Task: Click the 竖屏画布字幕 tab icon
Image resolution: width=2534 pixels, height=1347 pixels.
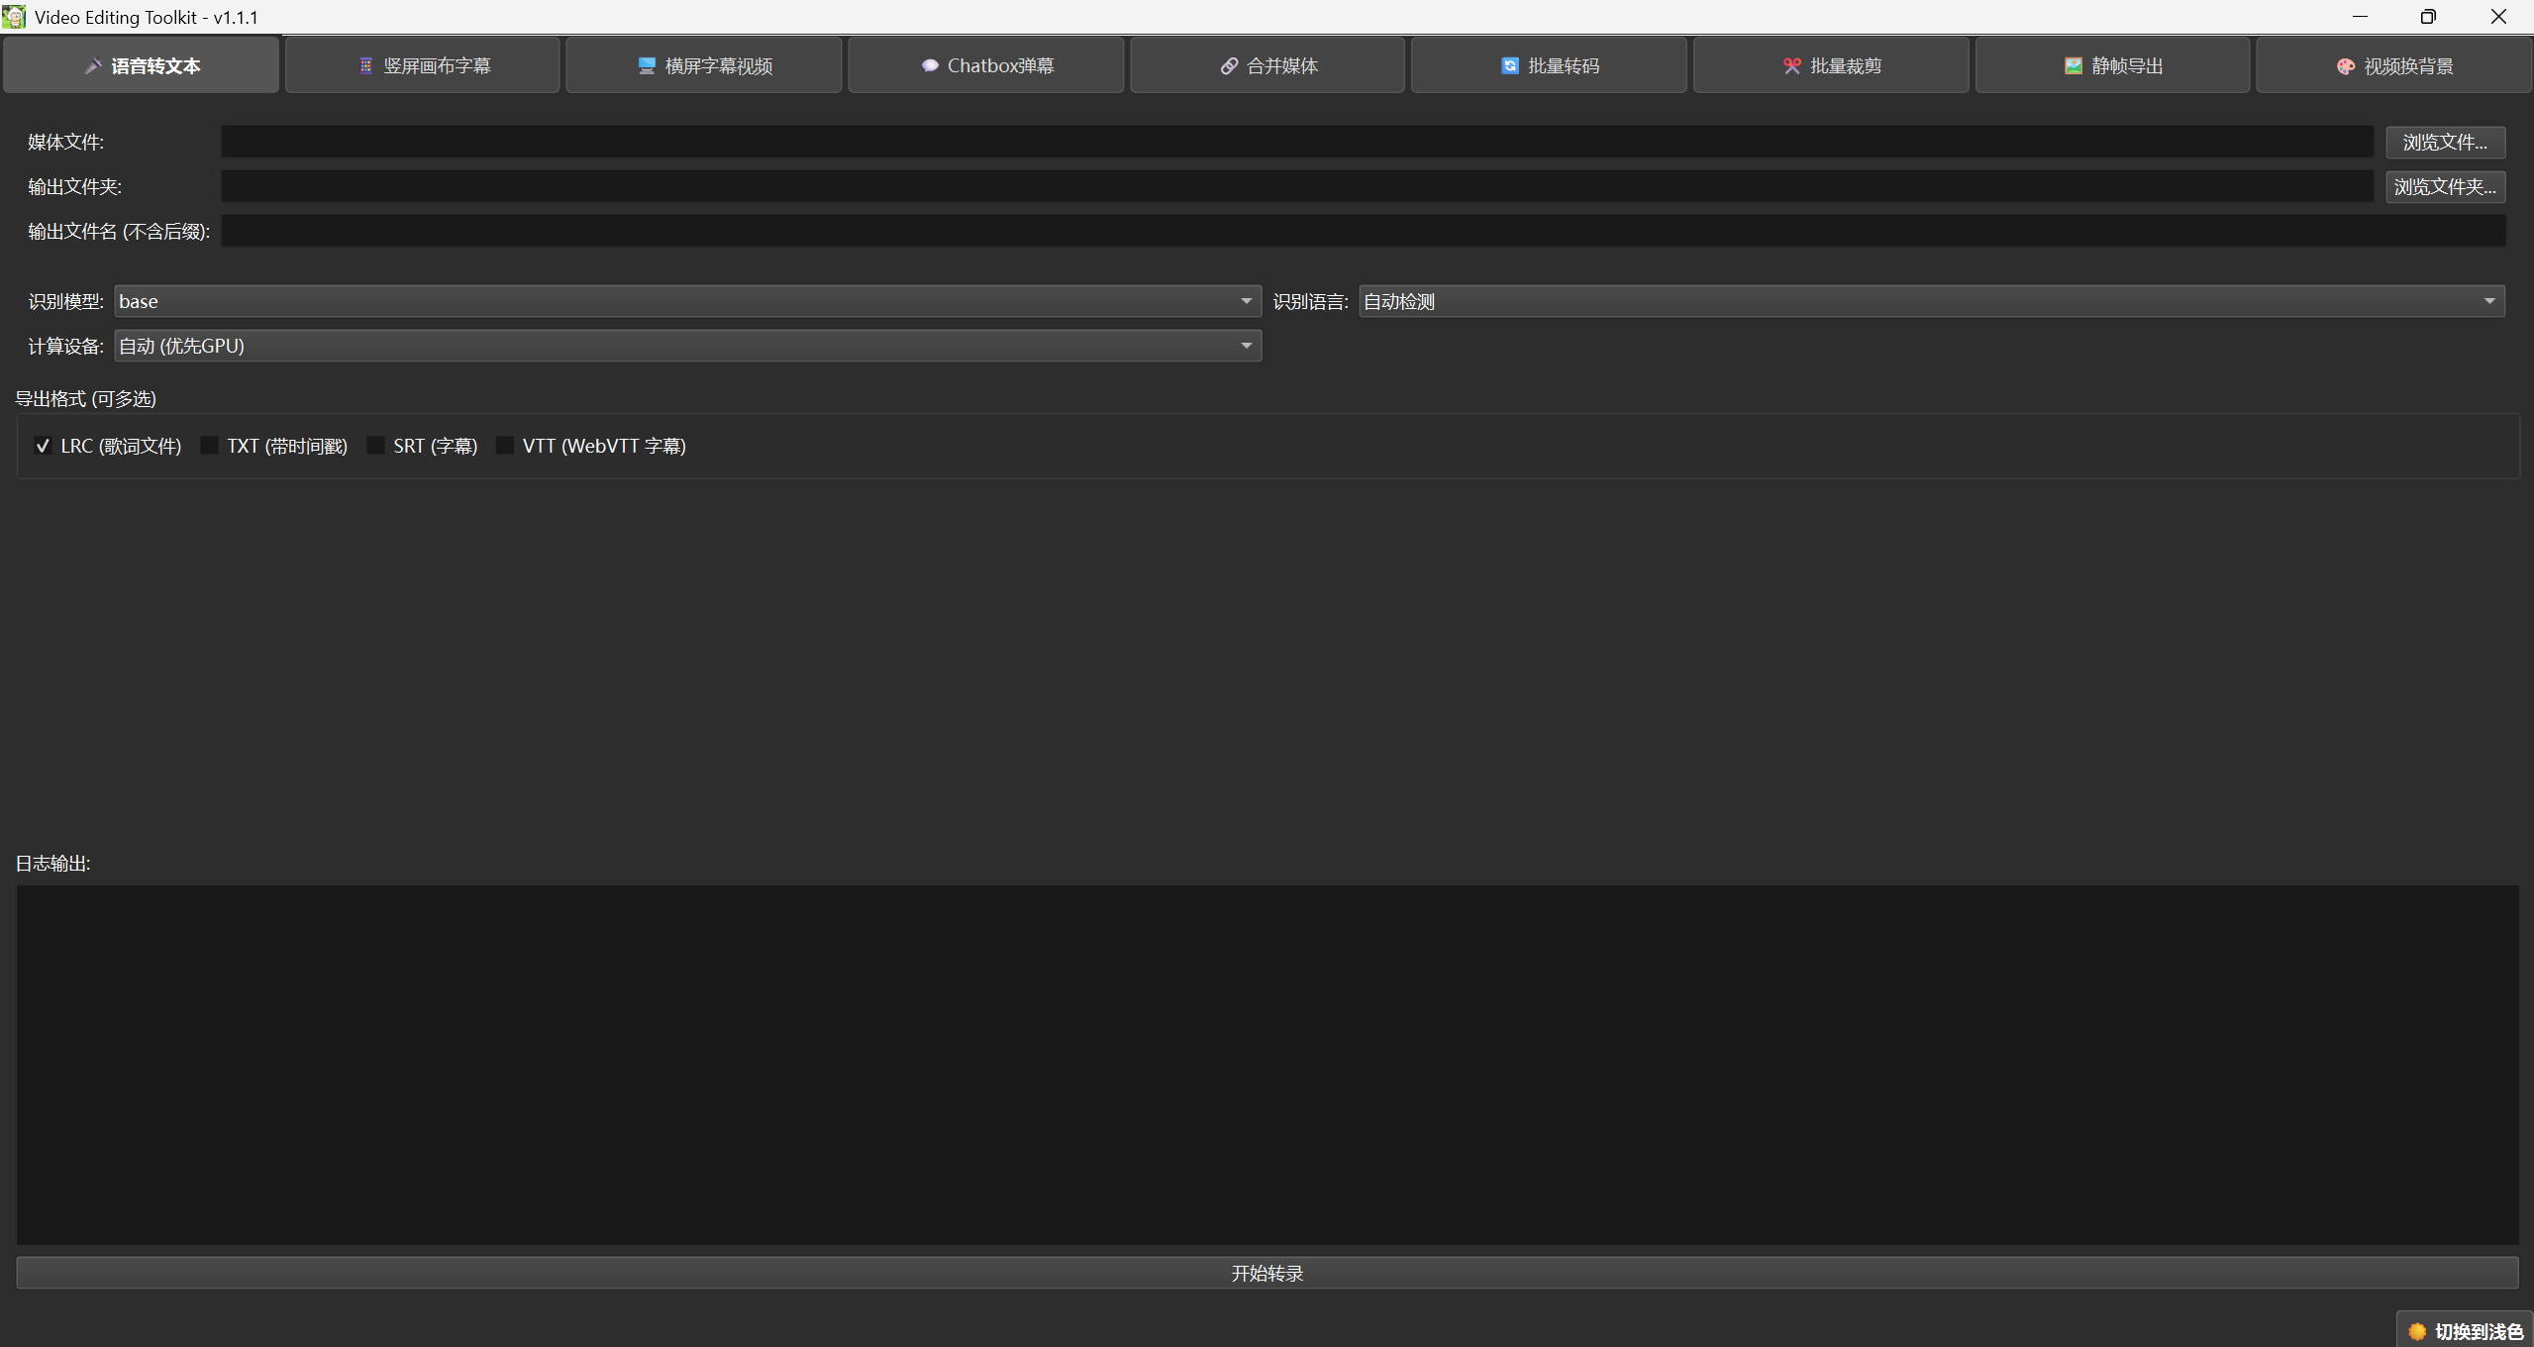Action: [365, 66]
